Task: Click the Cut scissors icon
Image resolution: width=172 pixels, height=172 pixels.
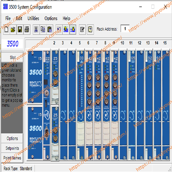Action: point(36,30)
